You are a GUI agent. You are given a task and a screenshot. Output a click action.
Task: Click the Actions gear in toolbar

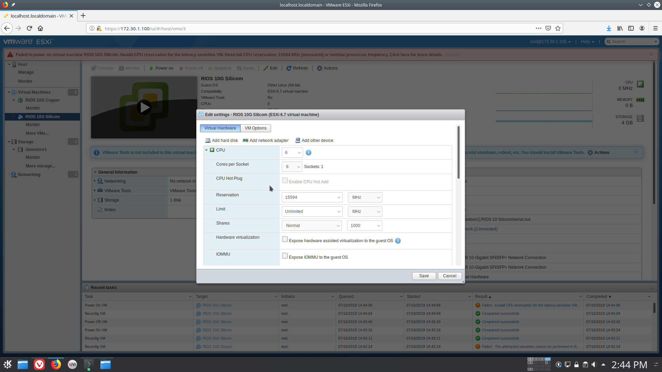(x=320, y=68)
